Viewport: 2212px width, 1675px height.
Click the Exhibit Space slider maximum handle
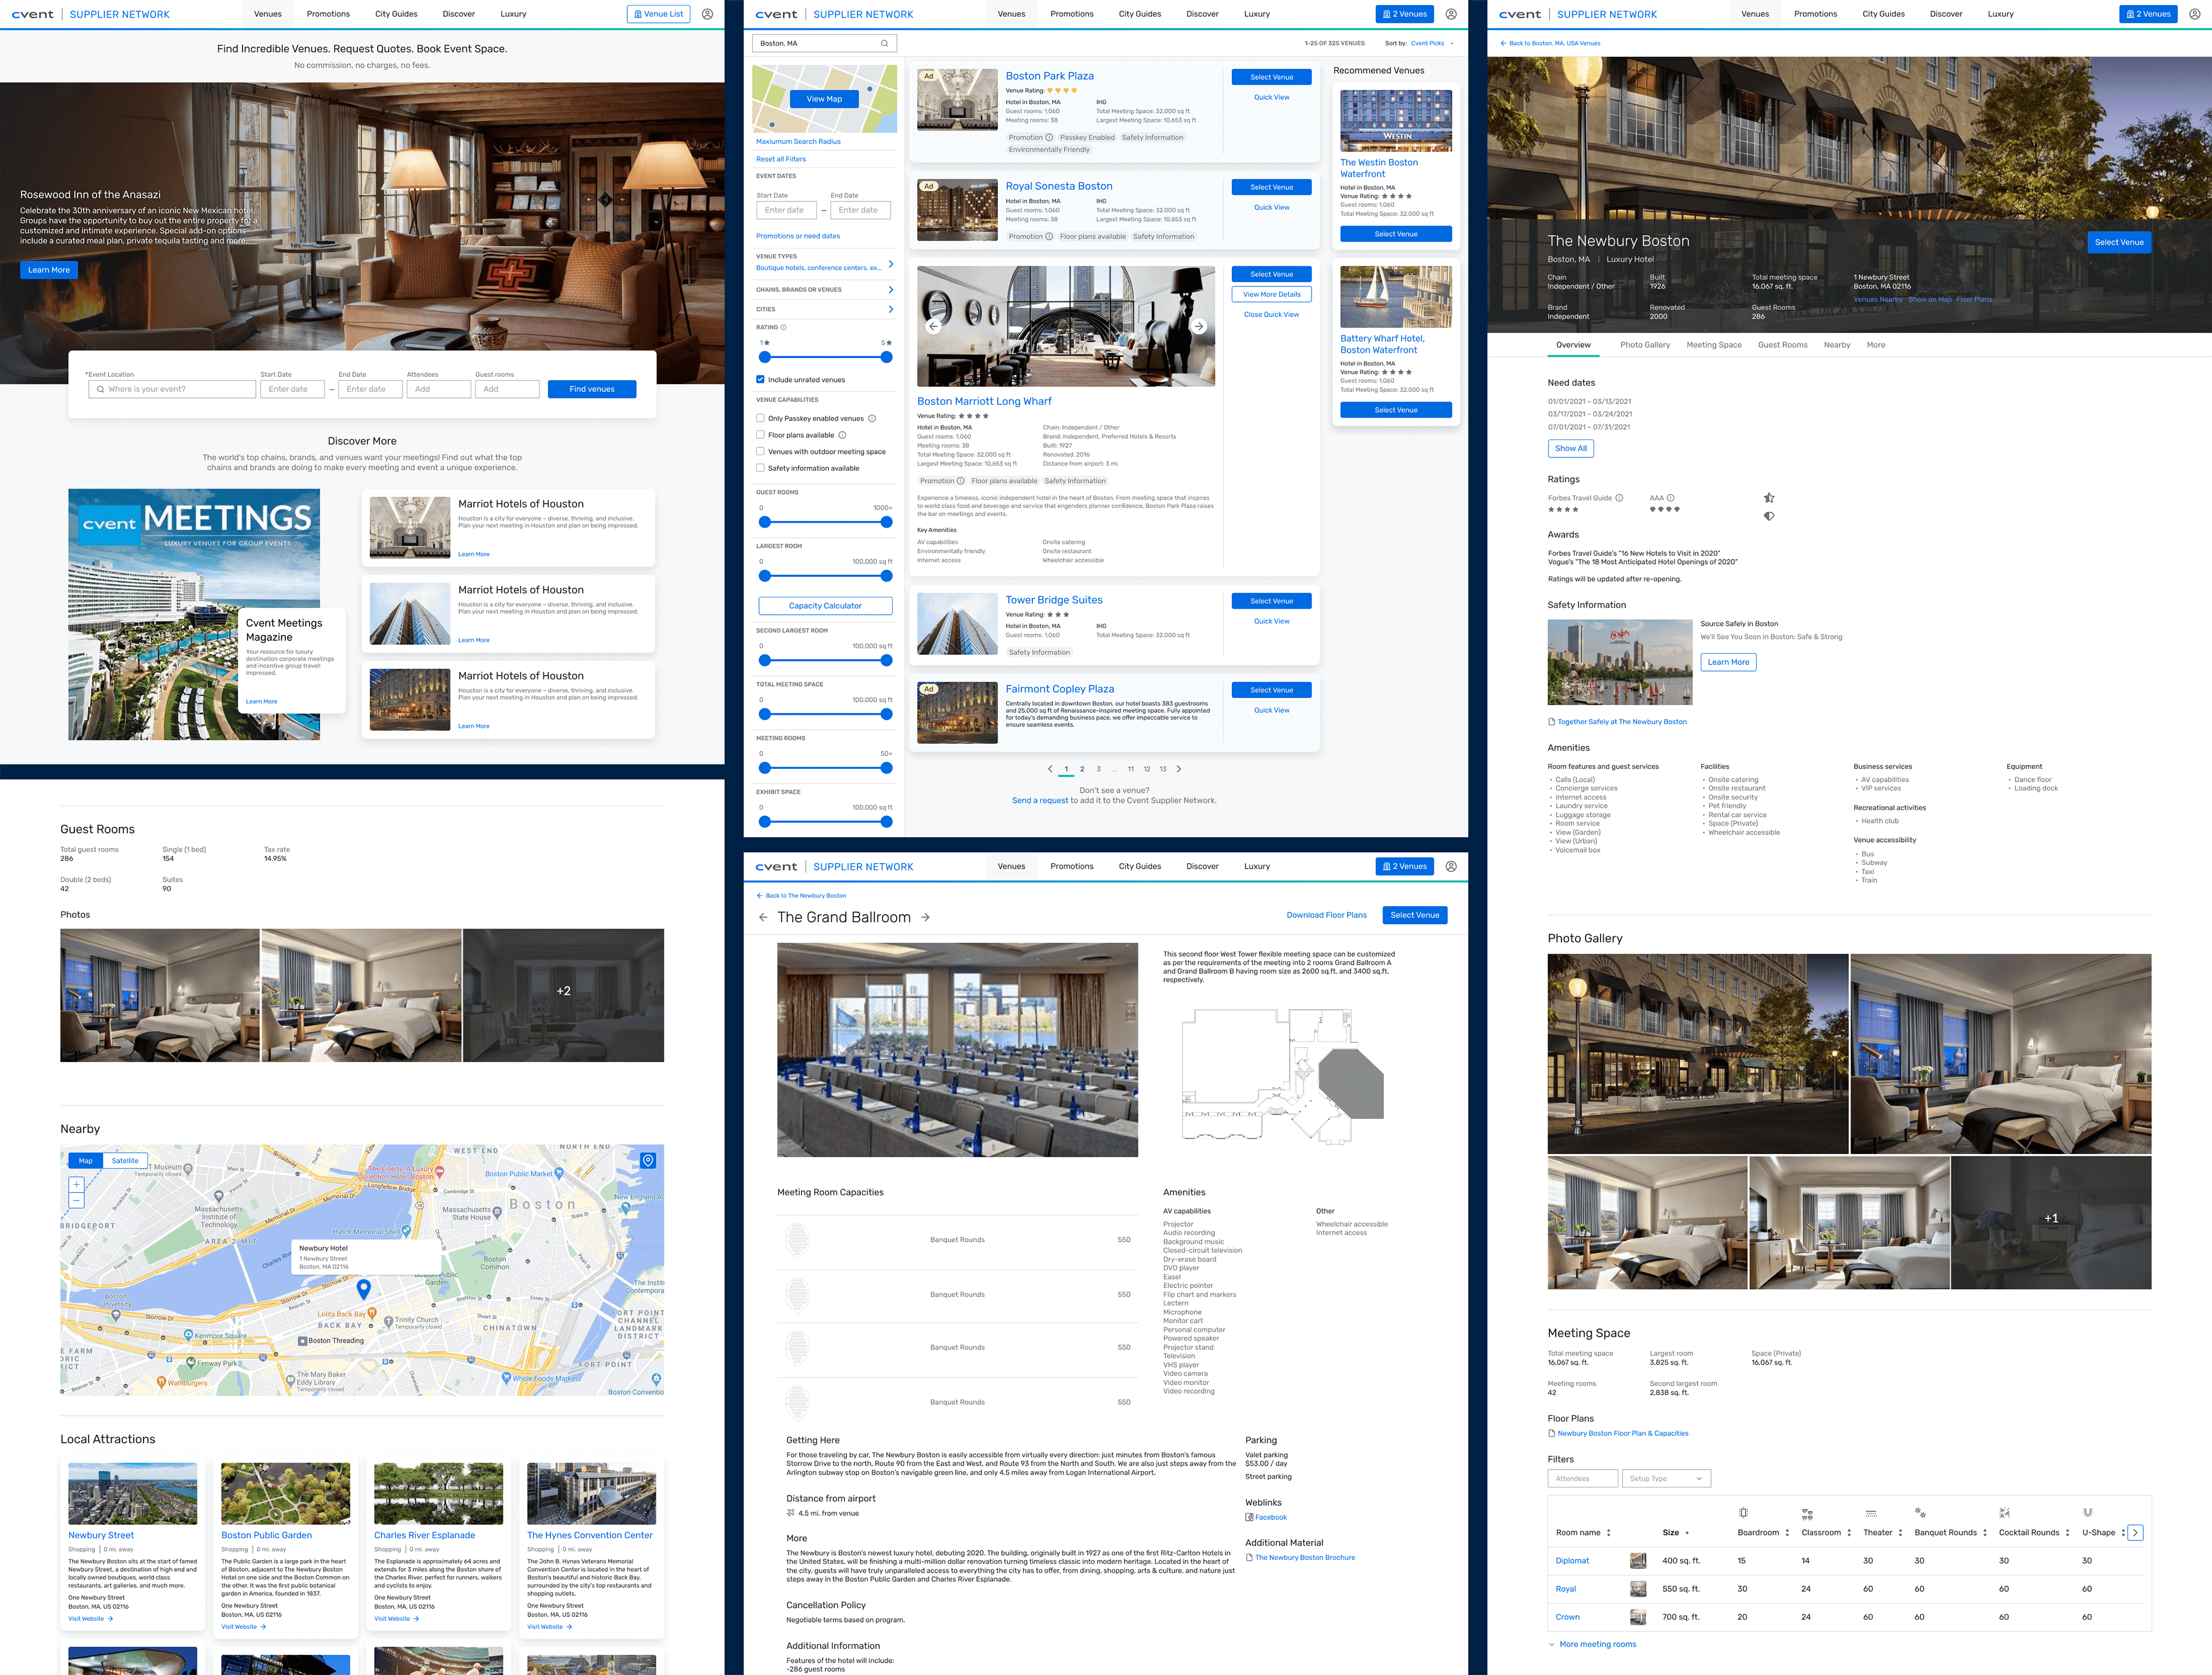886,821
